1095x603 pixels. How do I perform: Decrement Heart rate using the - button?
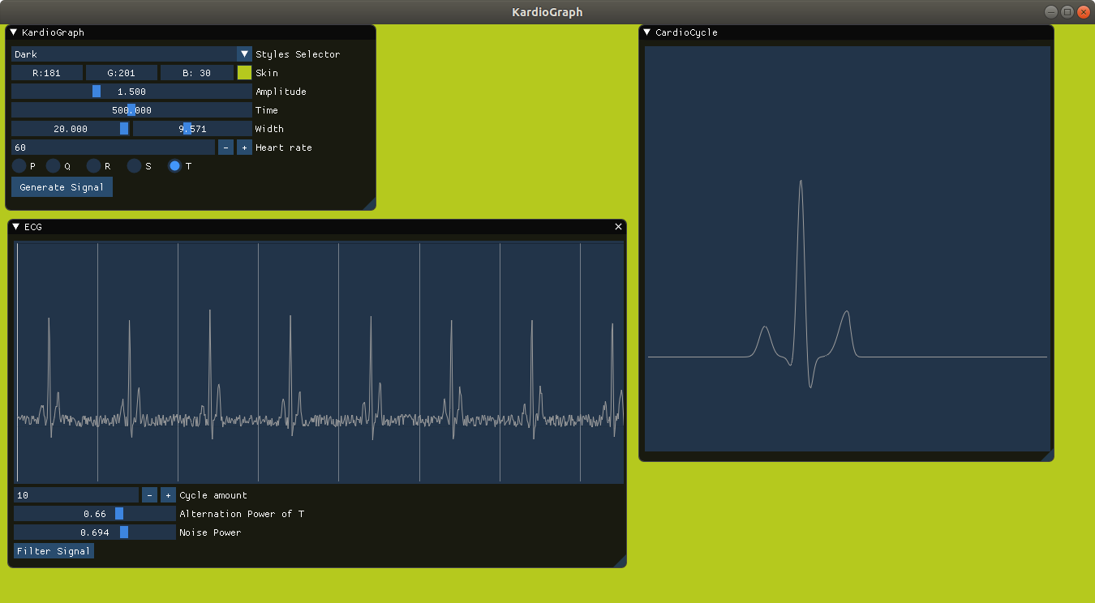pyautogui.click(x=225, y=148)
